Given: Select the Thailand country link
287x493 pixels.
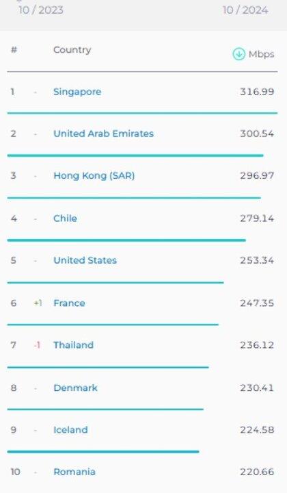Looking at the screenshot, I should 73,345.
